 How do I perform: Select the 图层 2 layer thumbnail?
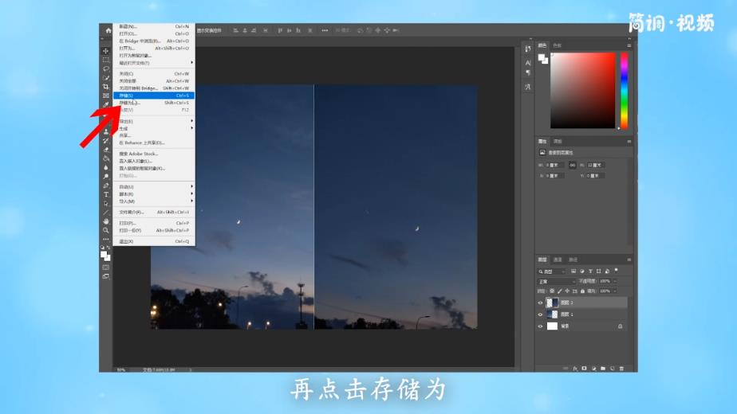pyautogui.click(x=552, y=303)
